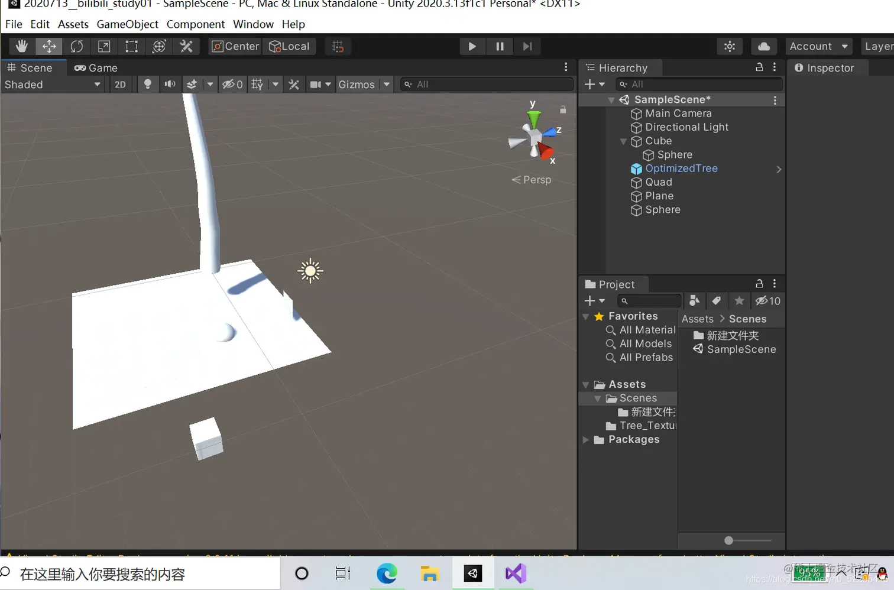Search by type in Project
Screen dimensions: 894x590
[694, 301]
